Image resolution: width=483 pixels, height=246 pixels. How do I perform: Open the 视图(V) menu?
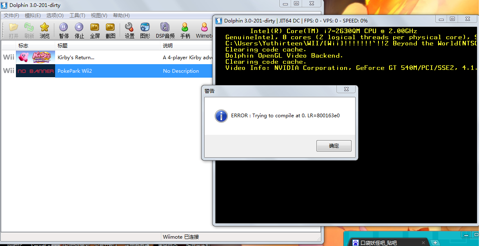pyautogui.click(x=99, y=16)
